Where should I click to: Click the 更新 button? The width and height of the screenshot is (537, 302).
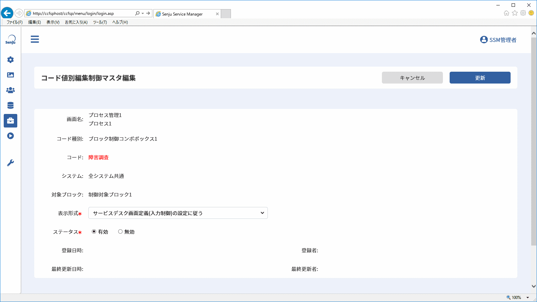click(480, 78)
